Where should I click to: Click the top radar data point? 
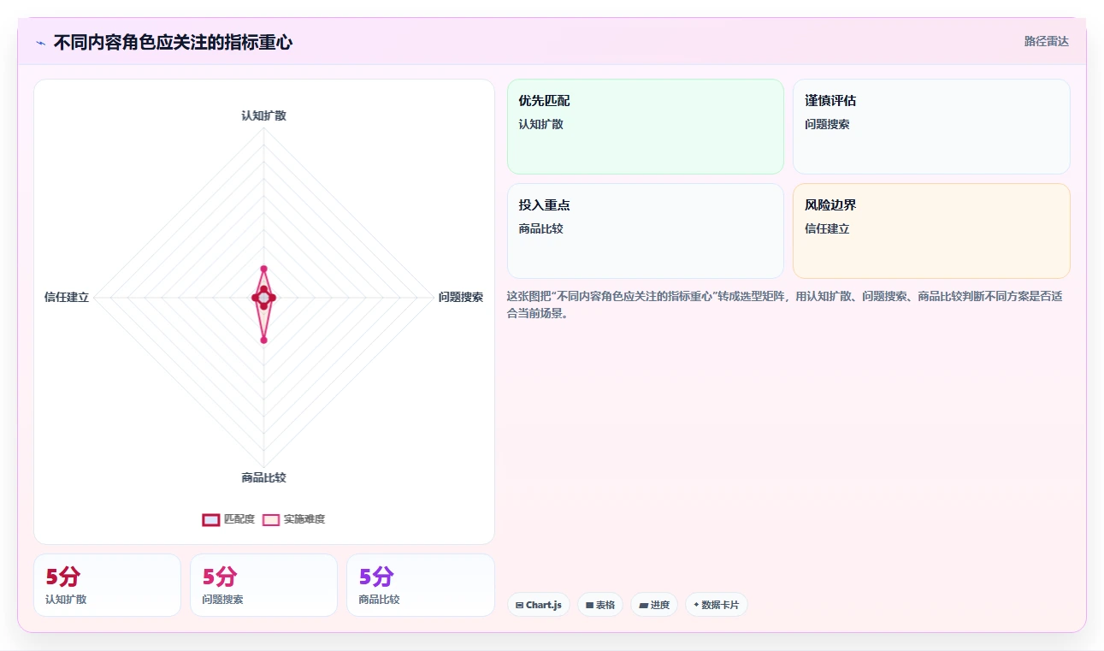[x=263, y=269]
